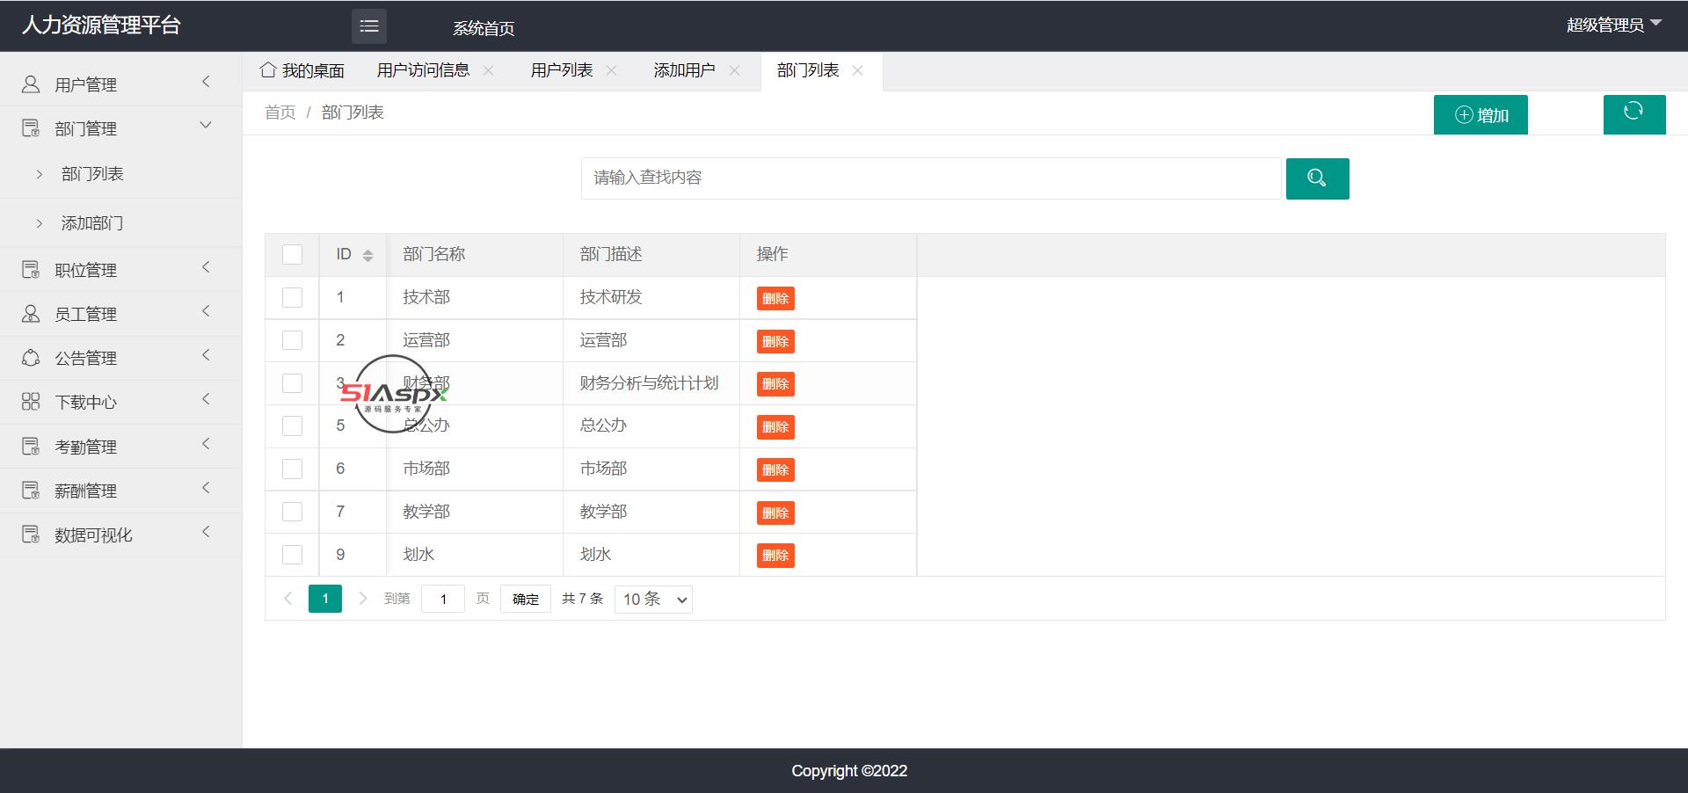Click the icon beside 数据可视化
The height and width of the screenshot is (793, 1688).
pos(31,535)
